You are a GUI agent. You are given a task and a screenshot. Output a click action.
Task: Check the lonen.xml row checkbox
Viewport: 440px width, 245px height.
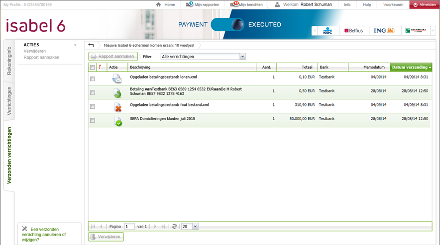coord(92,79)
